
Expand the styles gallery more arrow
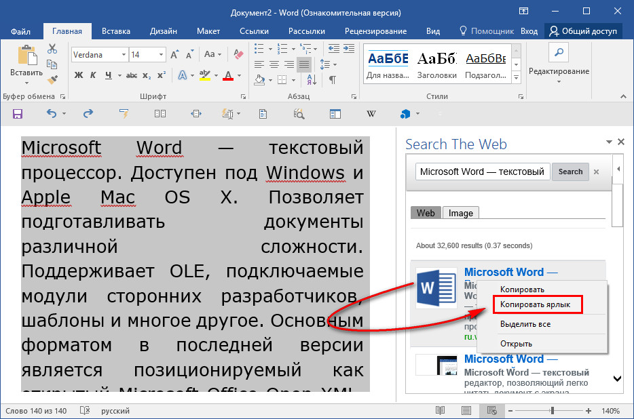pyautogui.click(x=516, y=77)
